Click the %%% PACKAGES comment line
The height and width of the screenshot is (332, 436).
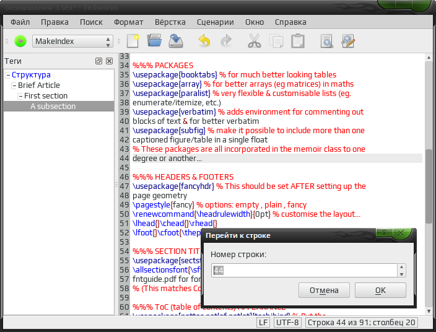tap(163, 65)
